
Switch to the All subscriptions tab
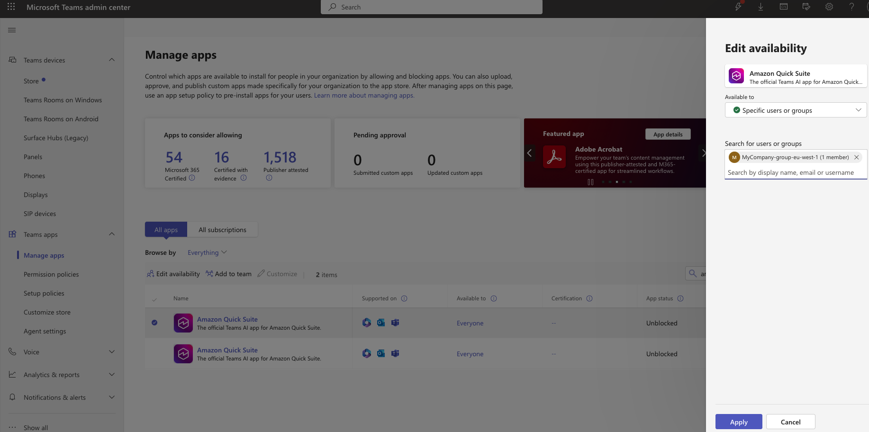point(223,229)
